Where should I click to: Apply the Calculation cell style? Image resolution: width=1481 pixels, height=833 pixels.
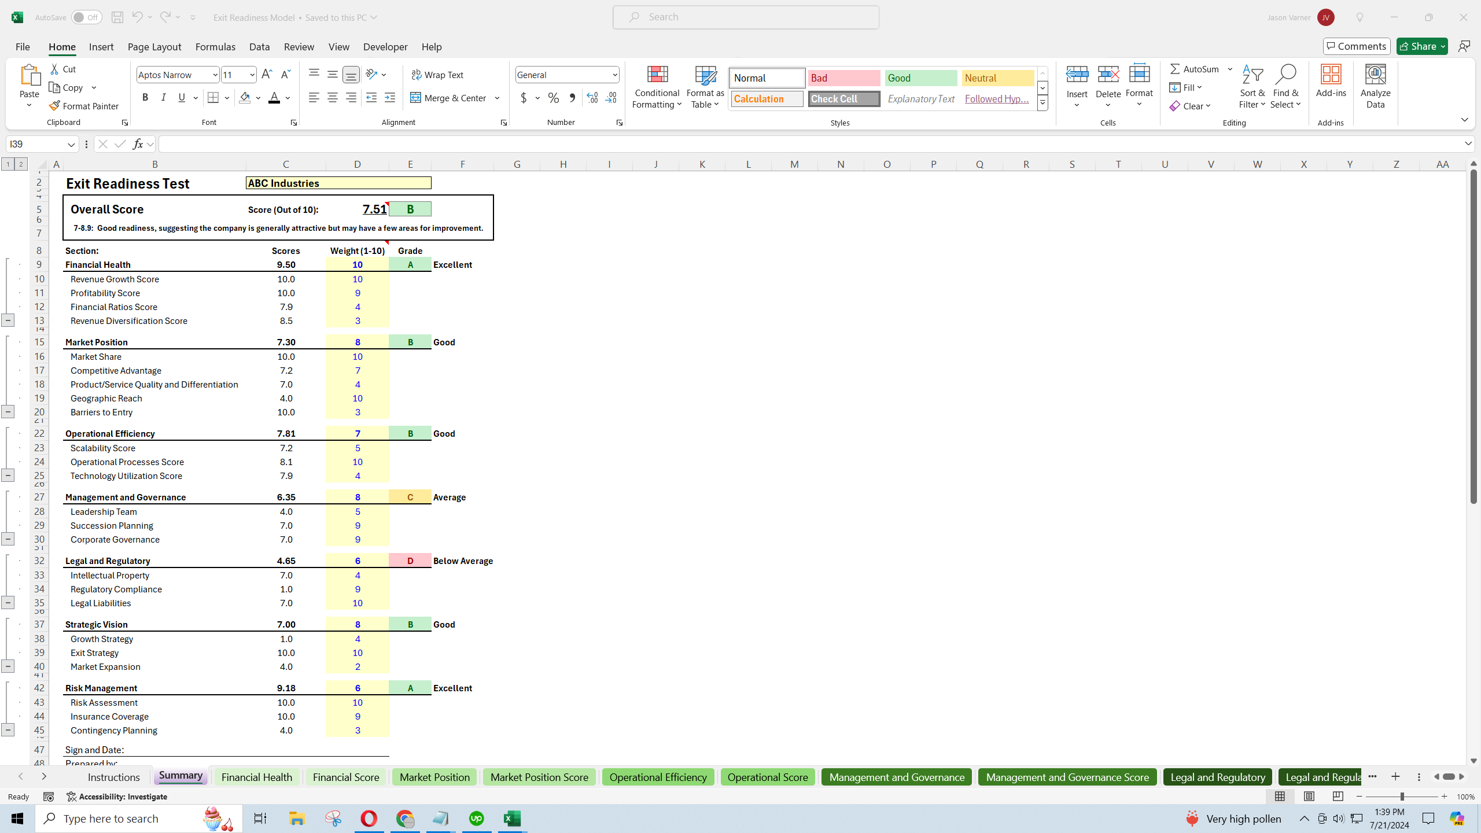coord(767,99)
